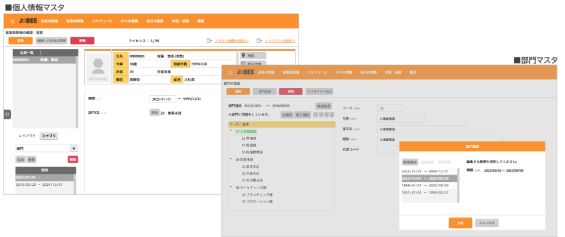Switch to the カテゴリ tab
The height and width of the screenshot is (237, 565).
(50, 136)
